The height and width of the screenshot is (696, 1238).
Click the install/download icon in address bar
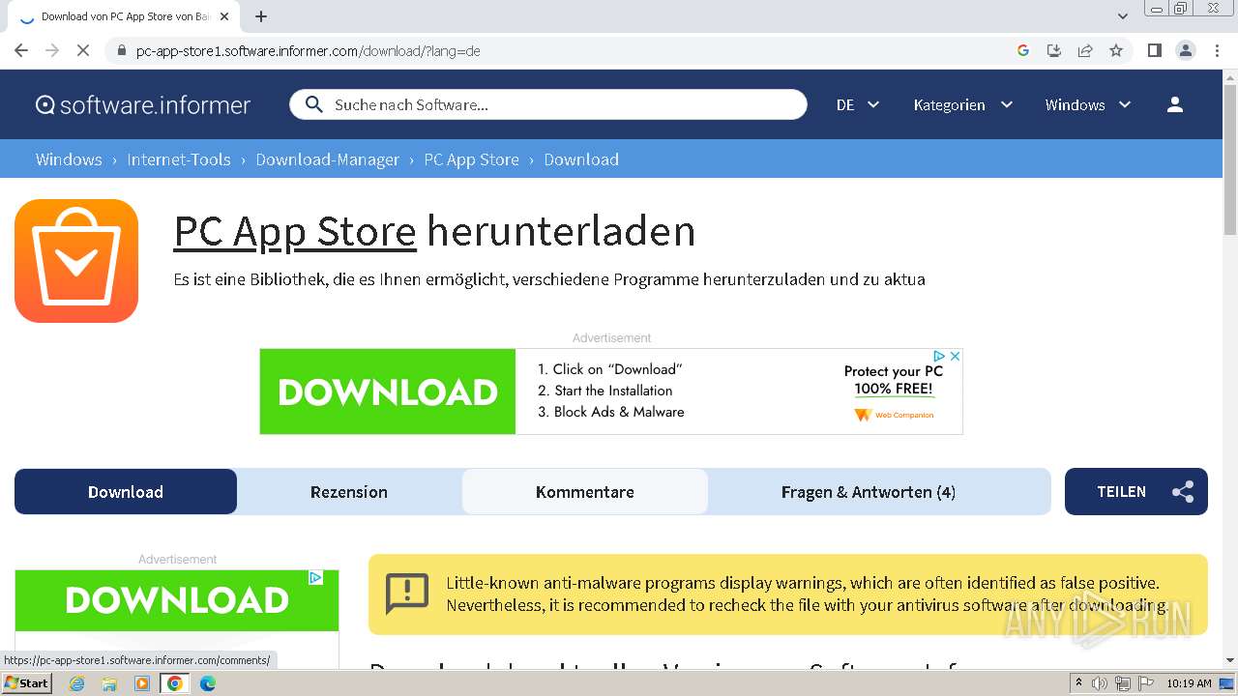1054,50
